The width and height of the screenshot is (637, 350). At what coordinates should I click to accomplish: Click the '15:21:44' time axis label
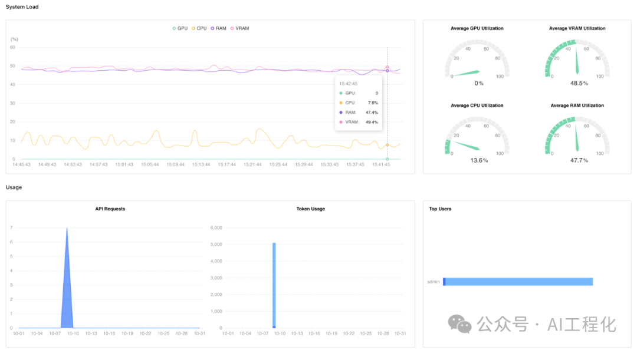click(252, 164)
